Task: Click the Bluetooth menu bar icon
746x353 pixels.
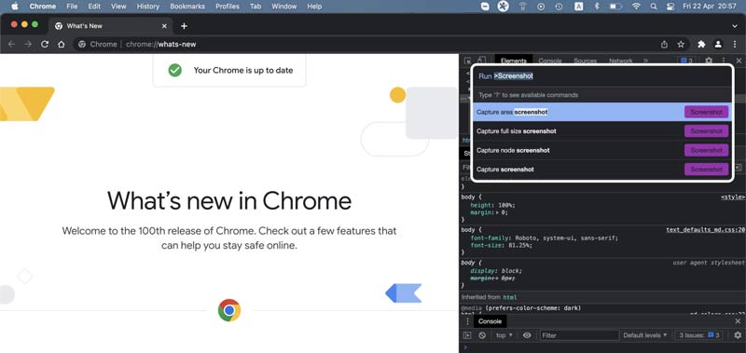Action: pyautogui.click(x=597, y=7)
